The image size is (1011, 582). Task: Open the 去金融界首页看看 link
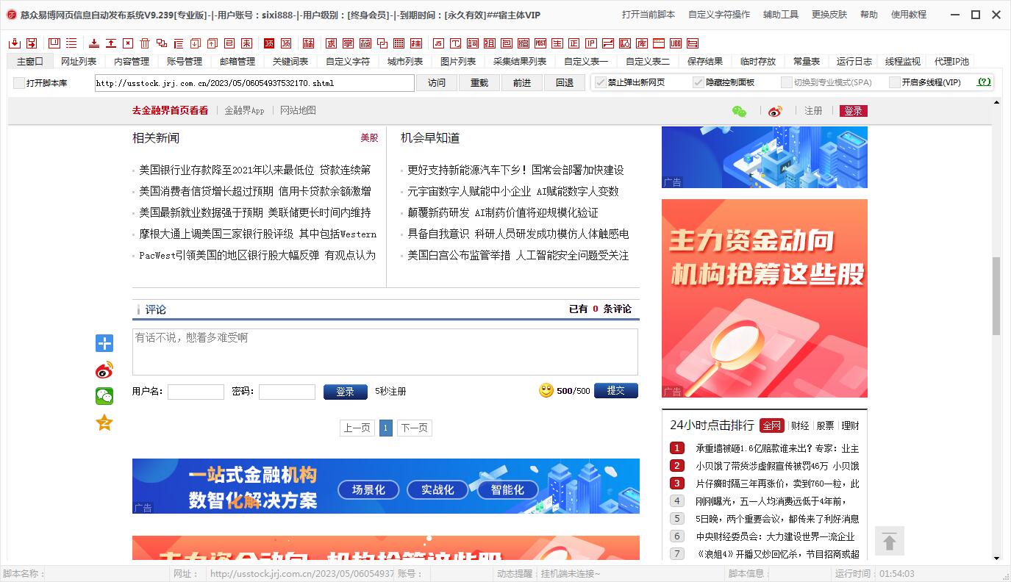click(170, 110)
